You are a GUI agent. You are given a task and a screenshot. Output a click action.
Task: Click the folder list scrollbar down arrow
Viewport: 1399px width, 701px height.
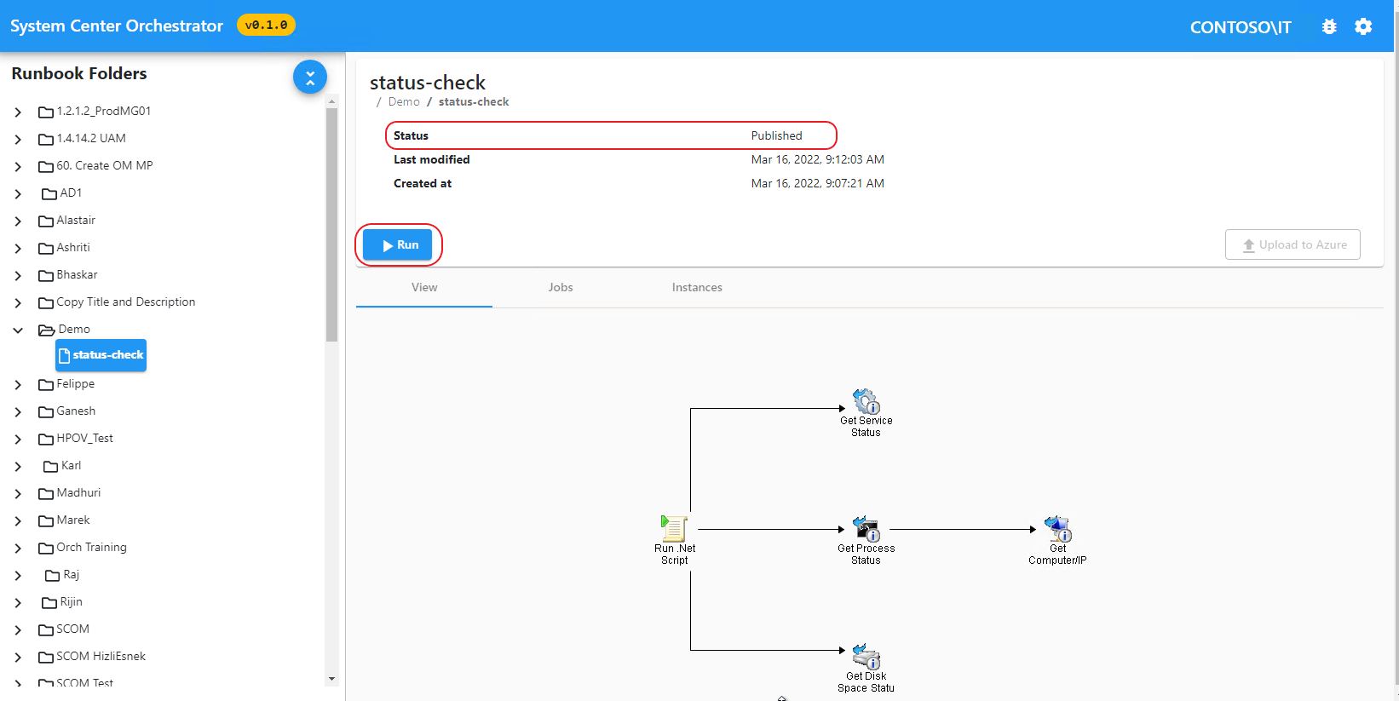[x=331, y=679]
